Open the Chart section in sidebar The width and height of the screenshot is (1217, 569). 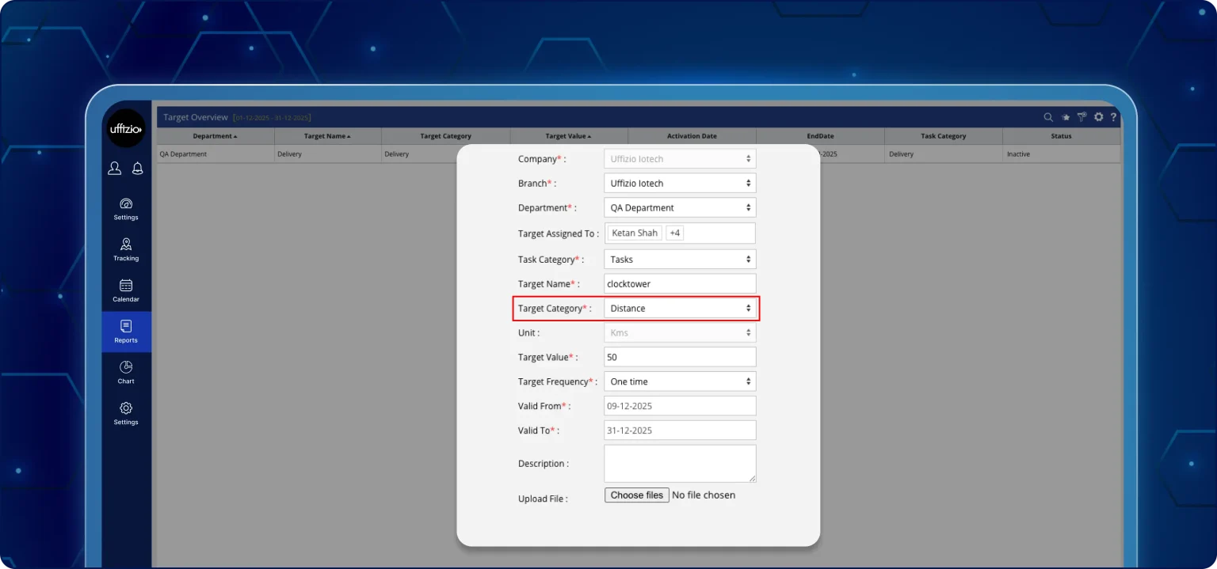pyautogui.click(x=126, y=372)
